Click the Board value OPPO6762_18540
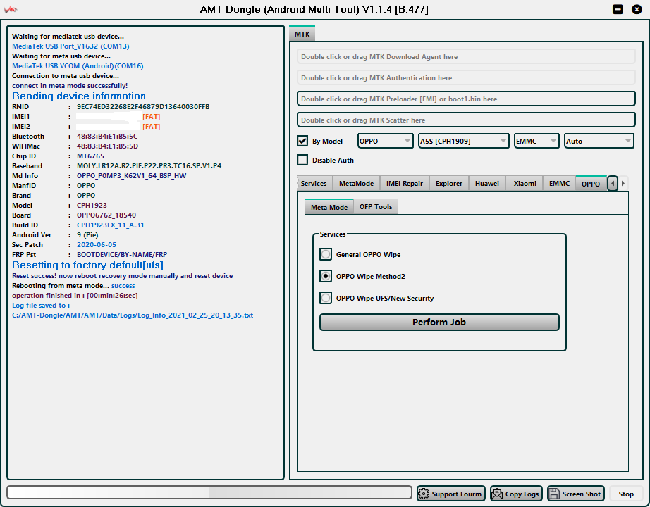The width and height of the screenshot is (650, 507). (x=106, y=215)
